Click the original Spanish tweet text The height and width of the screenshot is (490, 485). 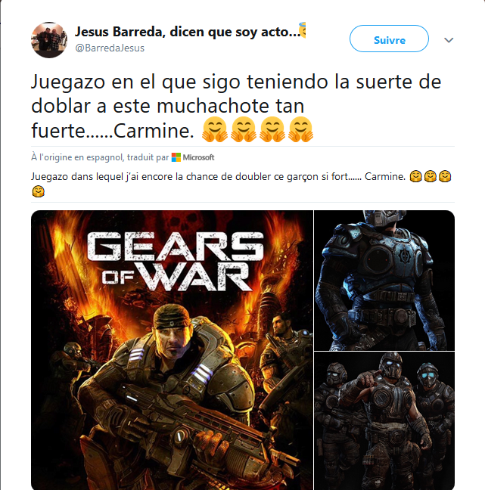[236, 106]
